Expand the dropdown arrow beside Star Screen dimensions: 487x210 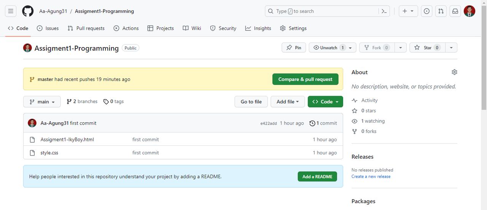point(451,47)
